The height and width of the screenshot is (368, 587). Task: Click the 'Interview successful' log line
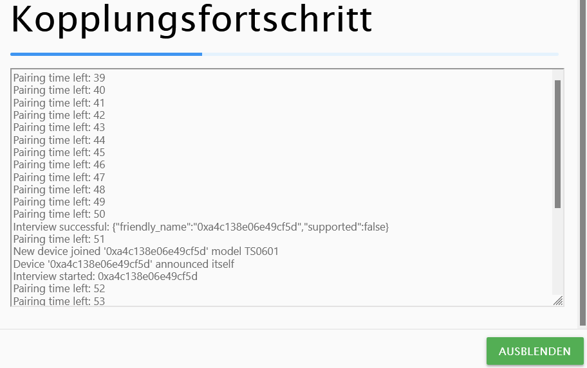click(201, 227)
